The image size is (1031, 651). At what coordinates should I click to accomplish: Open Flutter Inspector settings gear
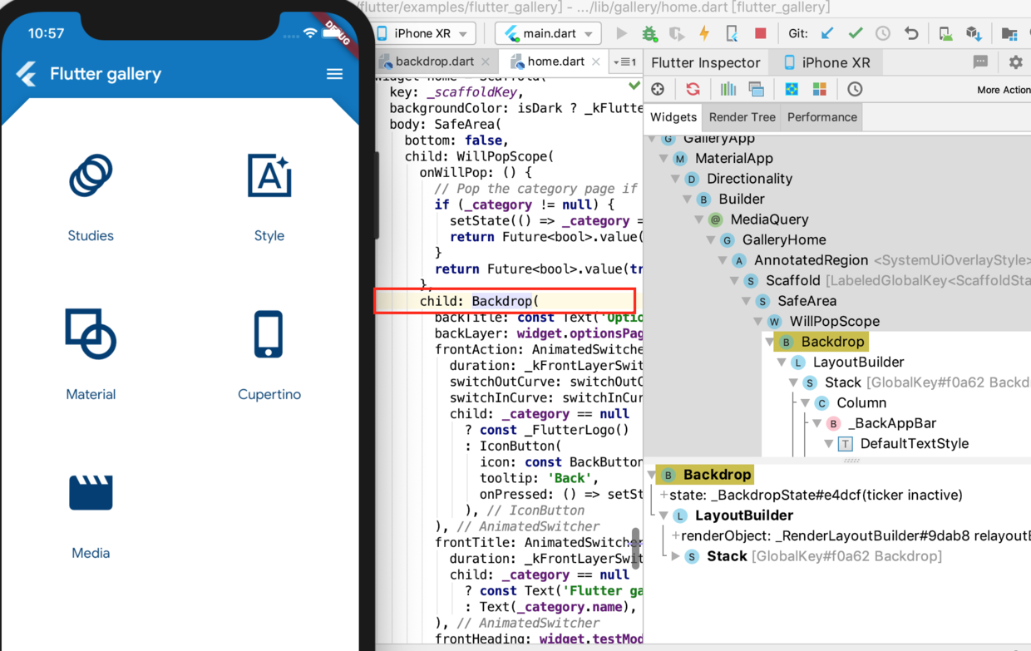(x=1015, y=62)
